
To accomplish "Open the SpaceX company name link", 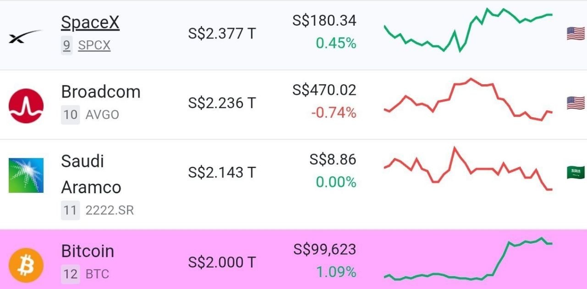I will click(90, 22).
